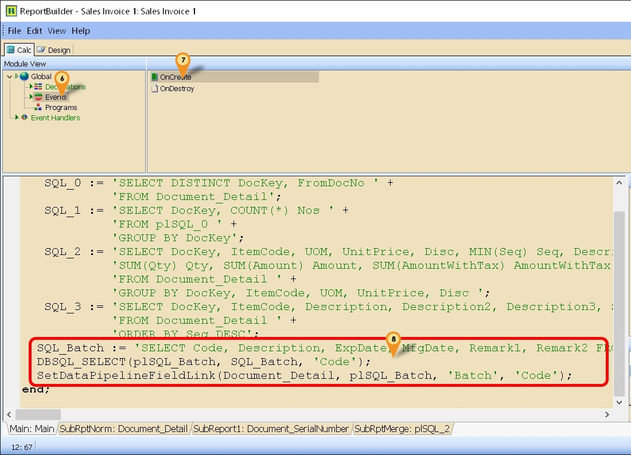Expand the Events node
Image resolution: width=631 pixels, height=455 pixels.
click(32, 97)
